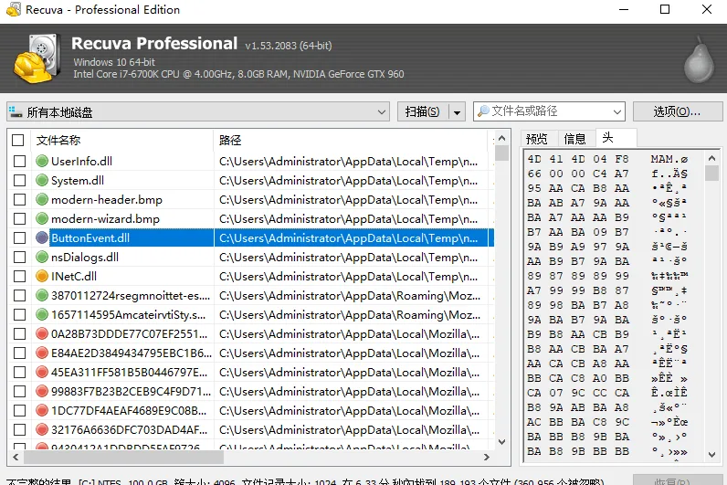Click the purple status dot beside ButtonEvent.dll

42,237
